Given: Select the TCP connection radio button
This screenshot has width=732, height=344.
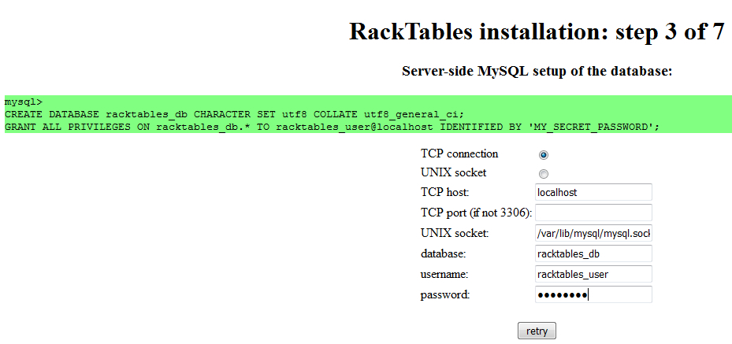Looking at the screenshot, I should click(544, 155).
